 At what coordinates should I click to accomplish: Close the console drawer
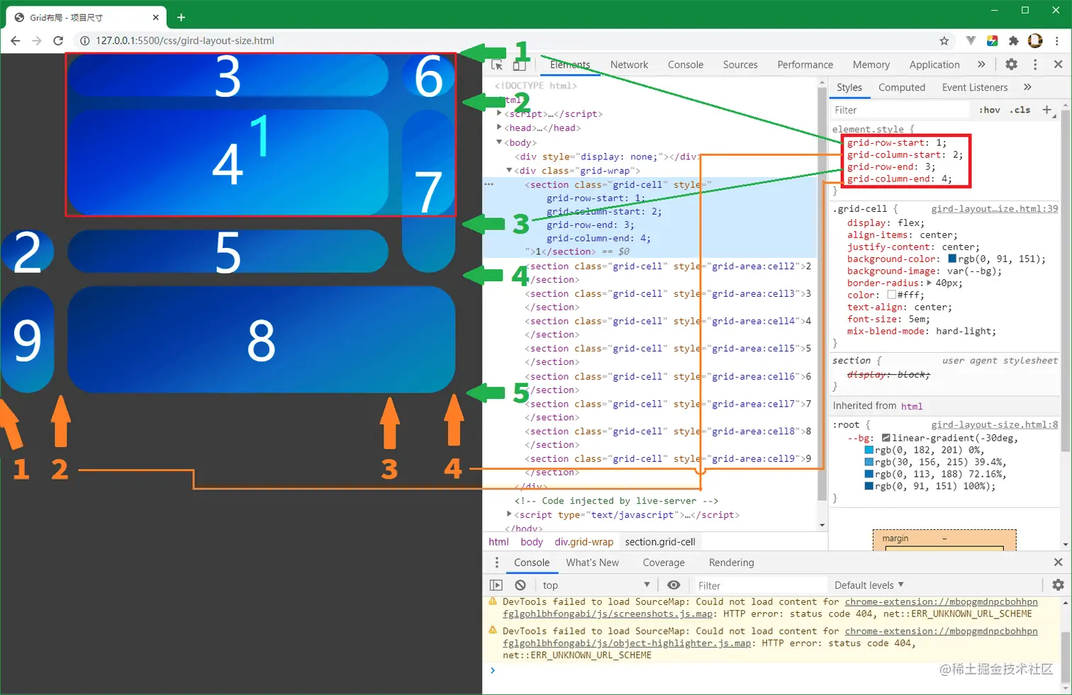click(x=1059, y=562)
